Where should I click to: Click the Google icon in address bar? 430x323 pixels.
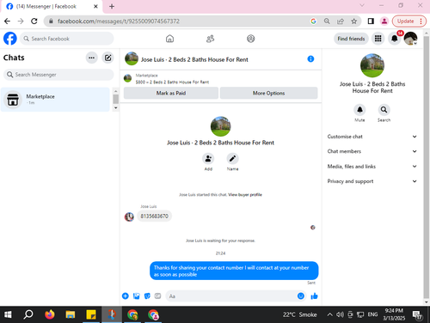coord(313,21)
